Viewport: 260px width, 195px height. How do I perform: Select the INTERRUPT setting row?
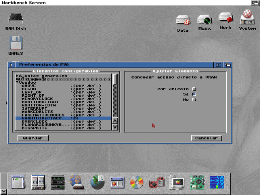pyautogui.click(x=63, y=108)
